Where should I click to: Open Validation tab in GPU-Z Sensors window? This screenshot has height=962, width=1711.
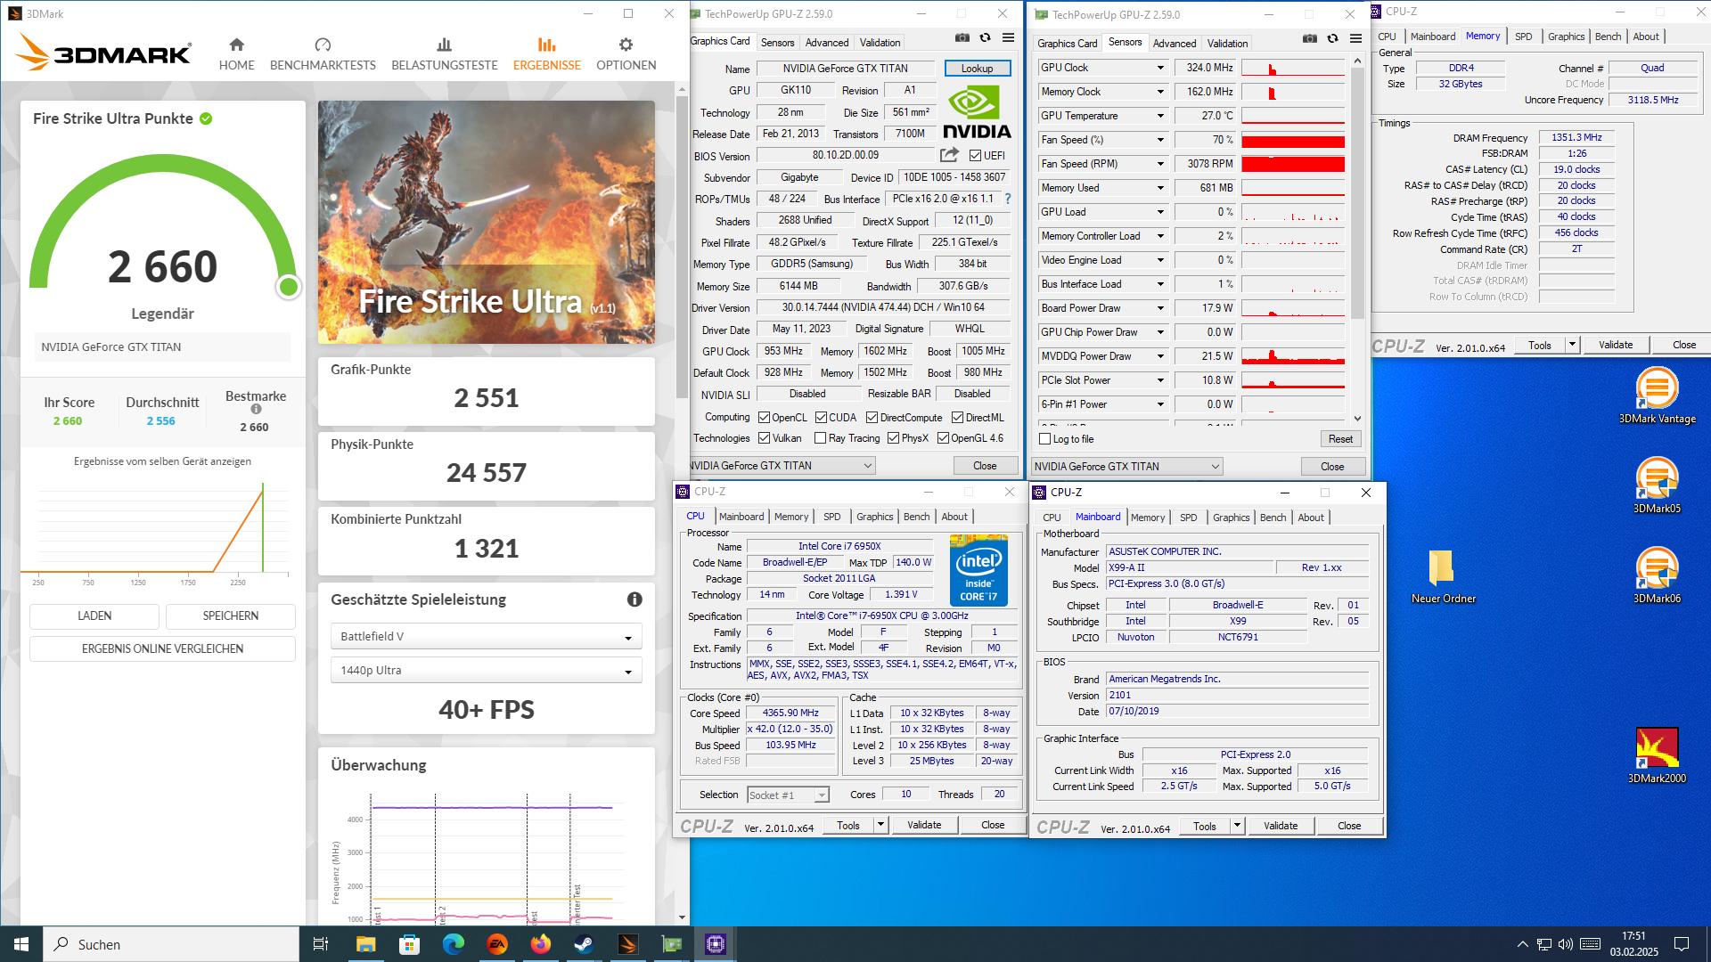1227,44
